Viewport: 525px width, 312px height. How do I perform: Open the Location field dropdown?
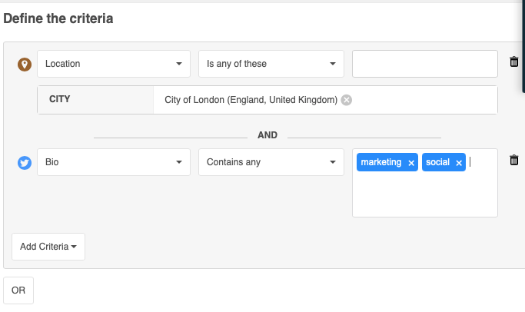coord(114,64)
